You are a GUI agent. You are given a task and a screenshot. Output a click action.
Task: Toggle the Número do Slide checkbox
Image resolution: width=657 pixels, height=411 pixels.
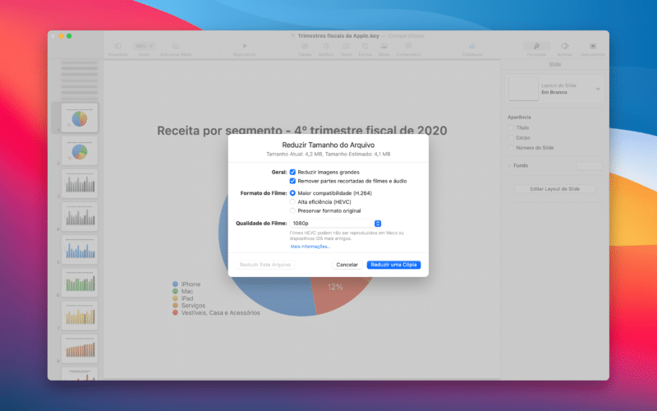pyautogui.click(x=511, y=148)
